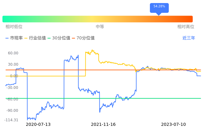
Task: Select the 2021-11-16 date on axis
Action: tap(103, 125)
